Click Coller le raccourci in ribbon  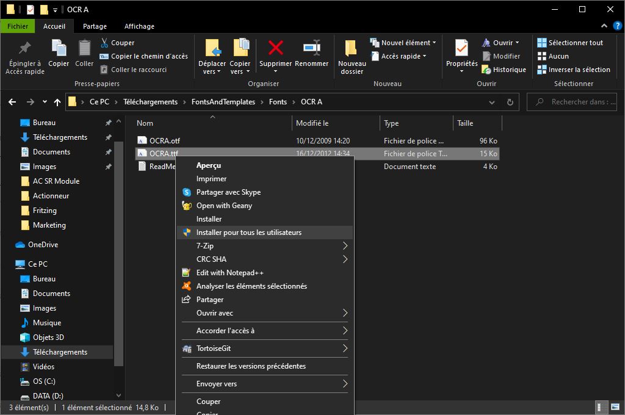133,70
